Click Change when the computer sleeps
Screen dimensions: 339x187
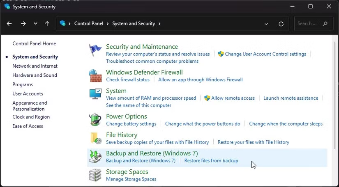click(x=286, y=124)
